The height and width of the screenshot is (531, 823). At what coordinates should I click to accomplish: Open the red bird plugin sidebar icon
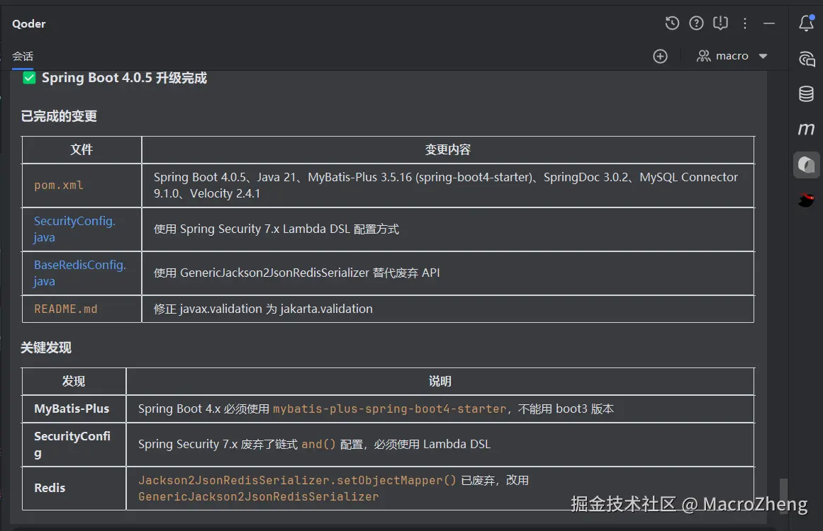(x=806, y=200)
